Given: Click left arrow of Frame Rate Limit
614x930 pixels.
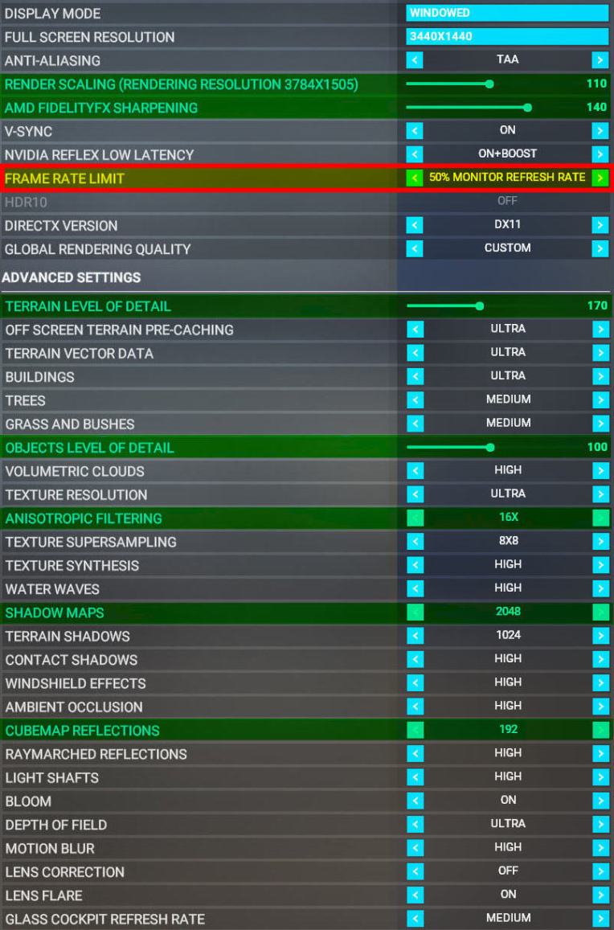Looking at the screenshot, I should tap(415, 178).
